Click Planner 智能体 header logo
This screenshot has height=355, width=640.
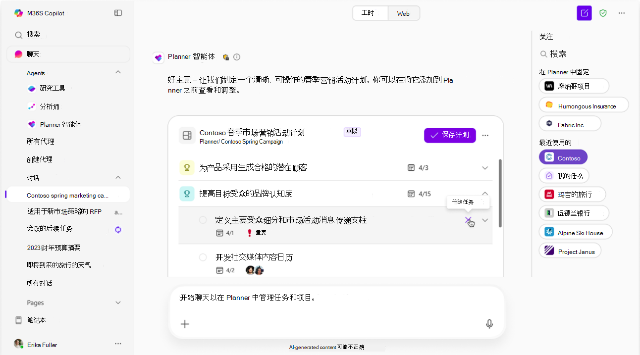(x=159, y=57)
